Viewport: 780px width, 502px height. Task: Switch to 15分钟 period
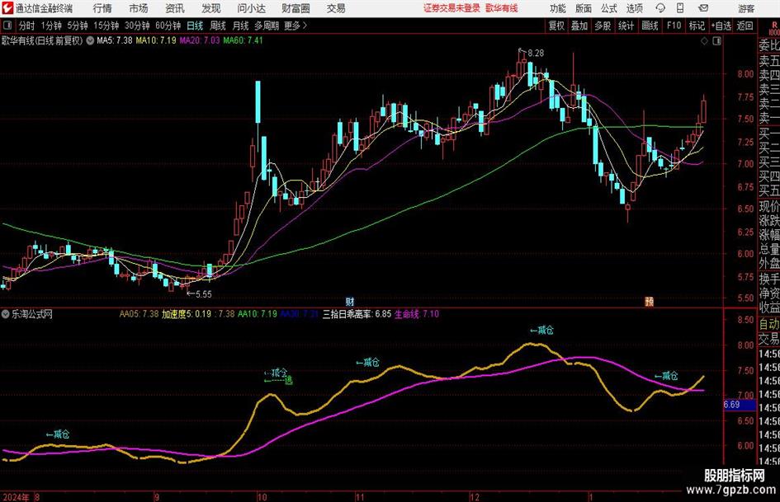pos(106,26)
